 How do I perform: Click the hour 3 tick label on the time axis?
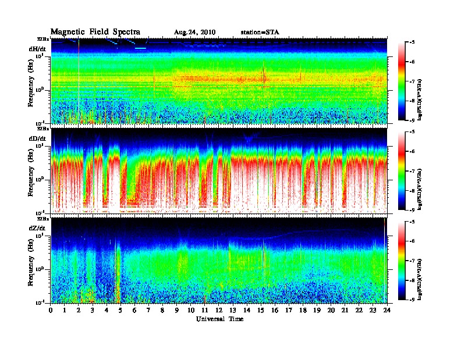pos(93,310)
